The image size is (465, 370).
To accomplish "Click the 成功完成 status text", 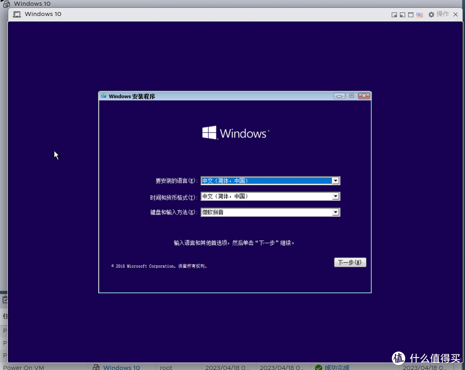I will (x=337, y=367).
